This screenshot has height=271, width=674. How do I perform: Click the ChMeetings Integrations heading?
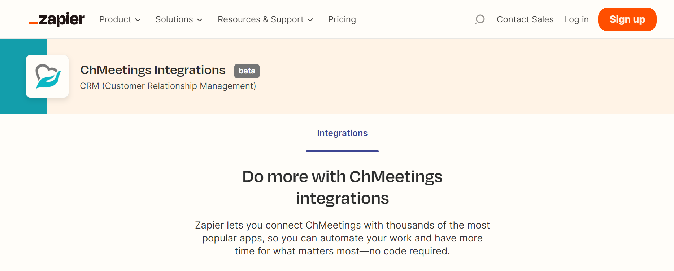tap(153, 70)
